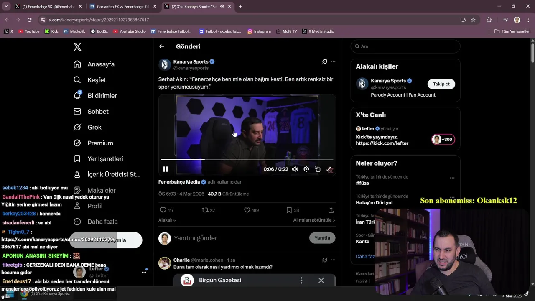Open Tüm Yer İşaretleri folder
535x301 pixels.
(x=512, y=31)
